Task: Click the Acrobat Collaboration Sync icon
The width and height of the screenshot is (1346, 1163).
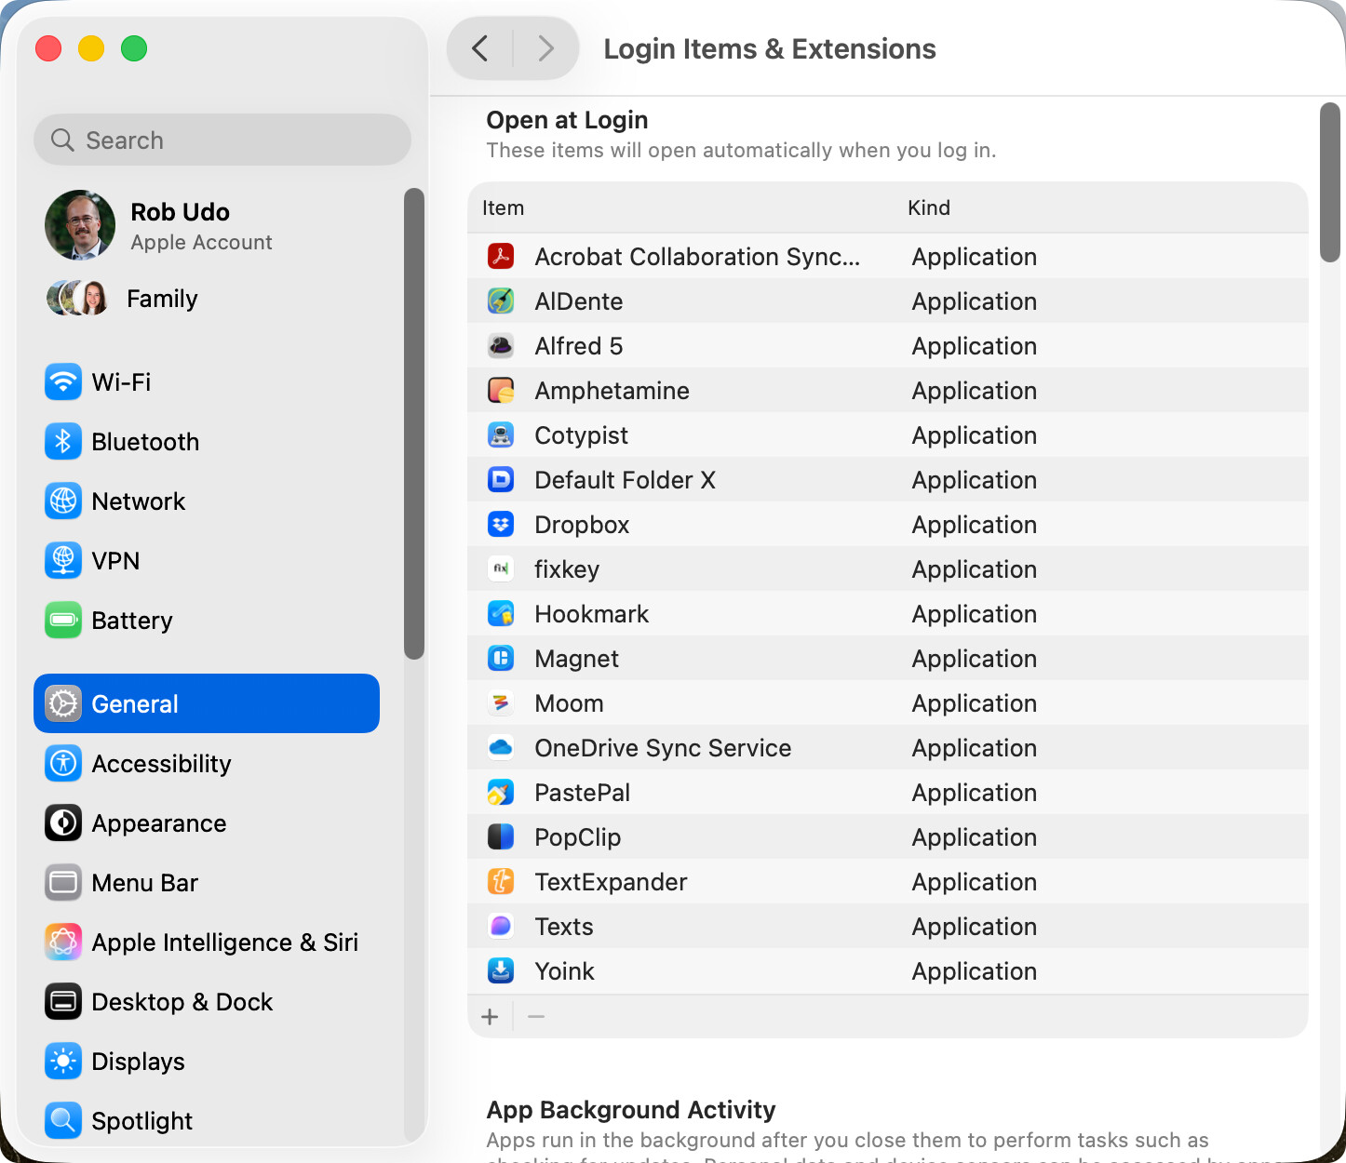Action: [501, 257]
